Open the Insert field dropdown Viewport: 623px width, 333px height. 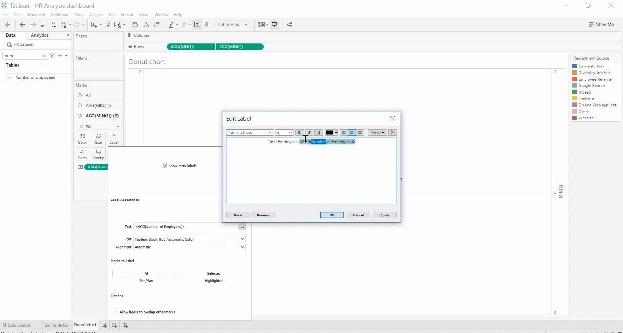point(378,133)
